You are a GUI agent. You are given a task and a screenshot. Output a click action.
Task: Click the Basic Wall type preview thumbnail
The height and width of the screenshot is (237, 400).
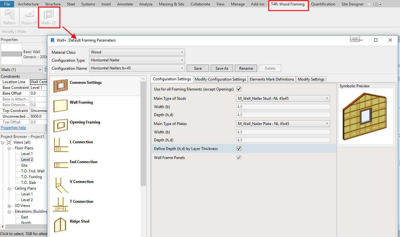(12, 54)
